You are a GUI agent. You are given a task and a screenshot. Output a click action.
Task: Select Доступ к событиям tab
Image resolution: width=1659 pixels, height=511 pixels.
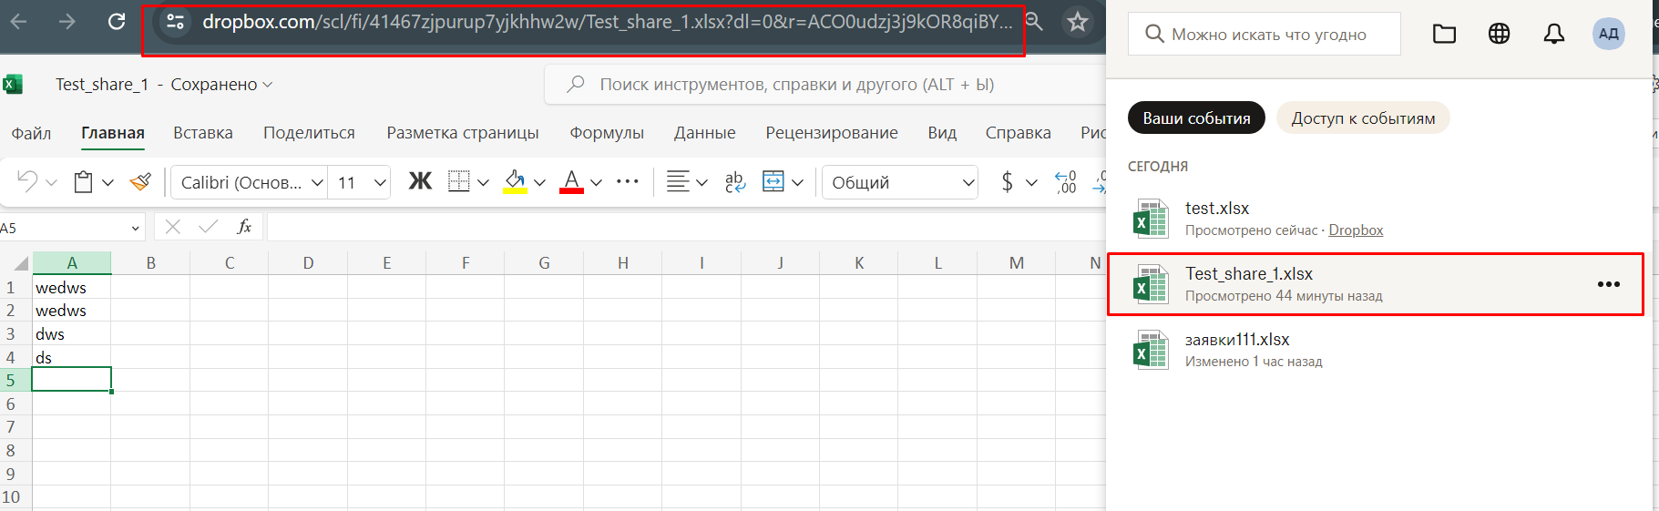tap(1363, 118)
